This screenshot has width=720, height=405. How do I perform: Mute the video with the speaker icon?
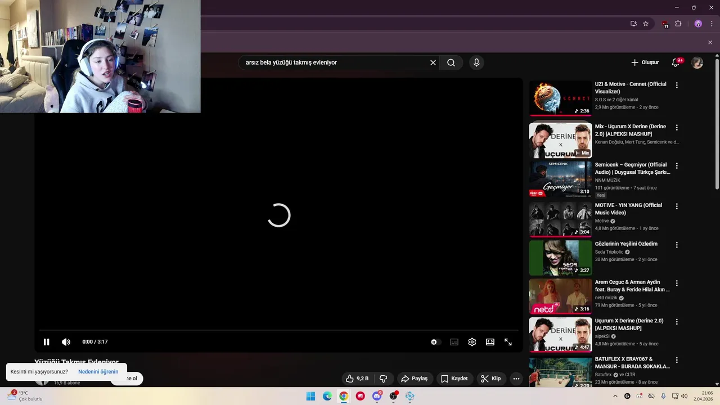click(x=66, y=342)
